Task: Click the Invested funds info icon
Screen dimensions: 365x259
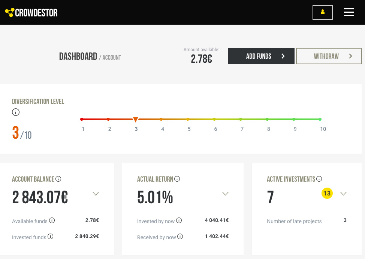Action: tap(50, 237)
